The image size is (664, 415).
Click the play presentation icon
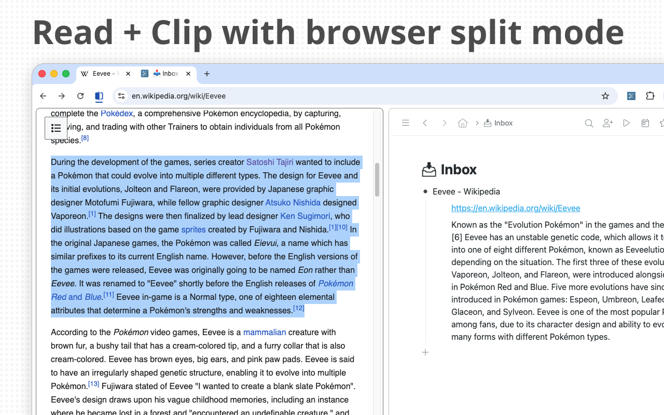pyautogui.click(x=627, y=123)
